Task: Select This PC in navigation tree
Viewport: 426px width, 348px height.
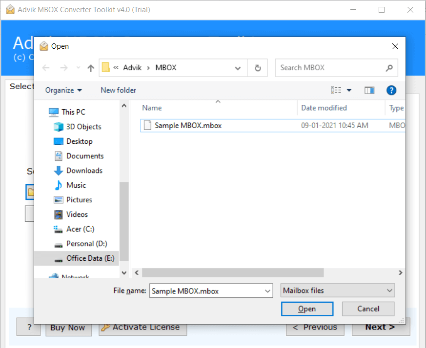Action: (x=73, y=112)
